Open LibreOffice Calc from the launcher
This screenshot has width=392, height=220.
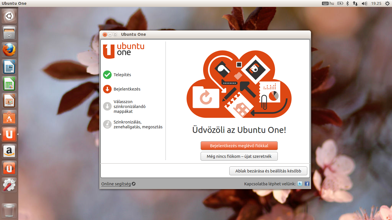9,84
